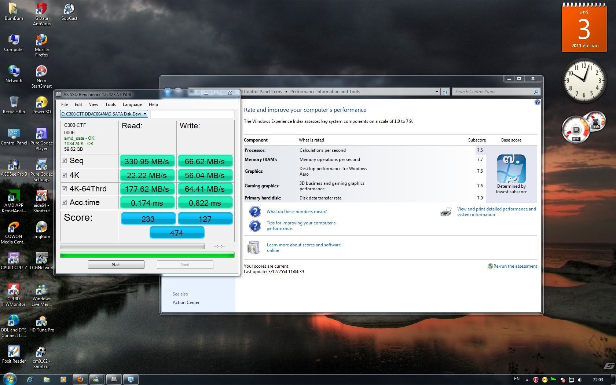
Task: Launch CPUID CPU-Z desktop shortcut
Action: [14, 261]
